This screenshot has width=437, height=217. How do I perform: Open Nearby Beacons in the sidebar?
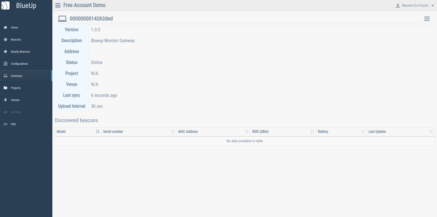(26, 52)
